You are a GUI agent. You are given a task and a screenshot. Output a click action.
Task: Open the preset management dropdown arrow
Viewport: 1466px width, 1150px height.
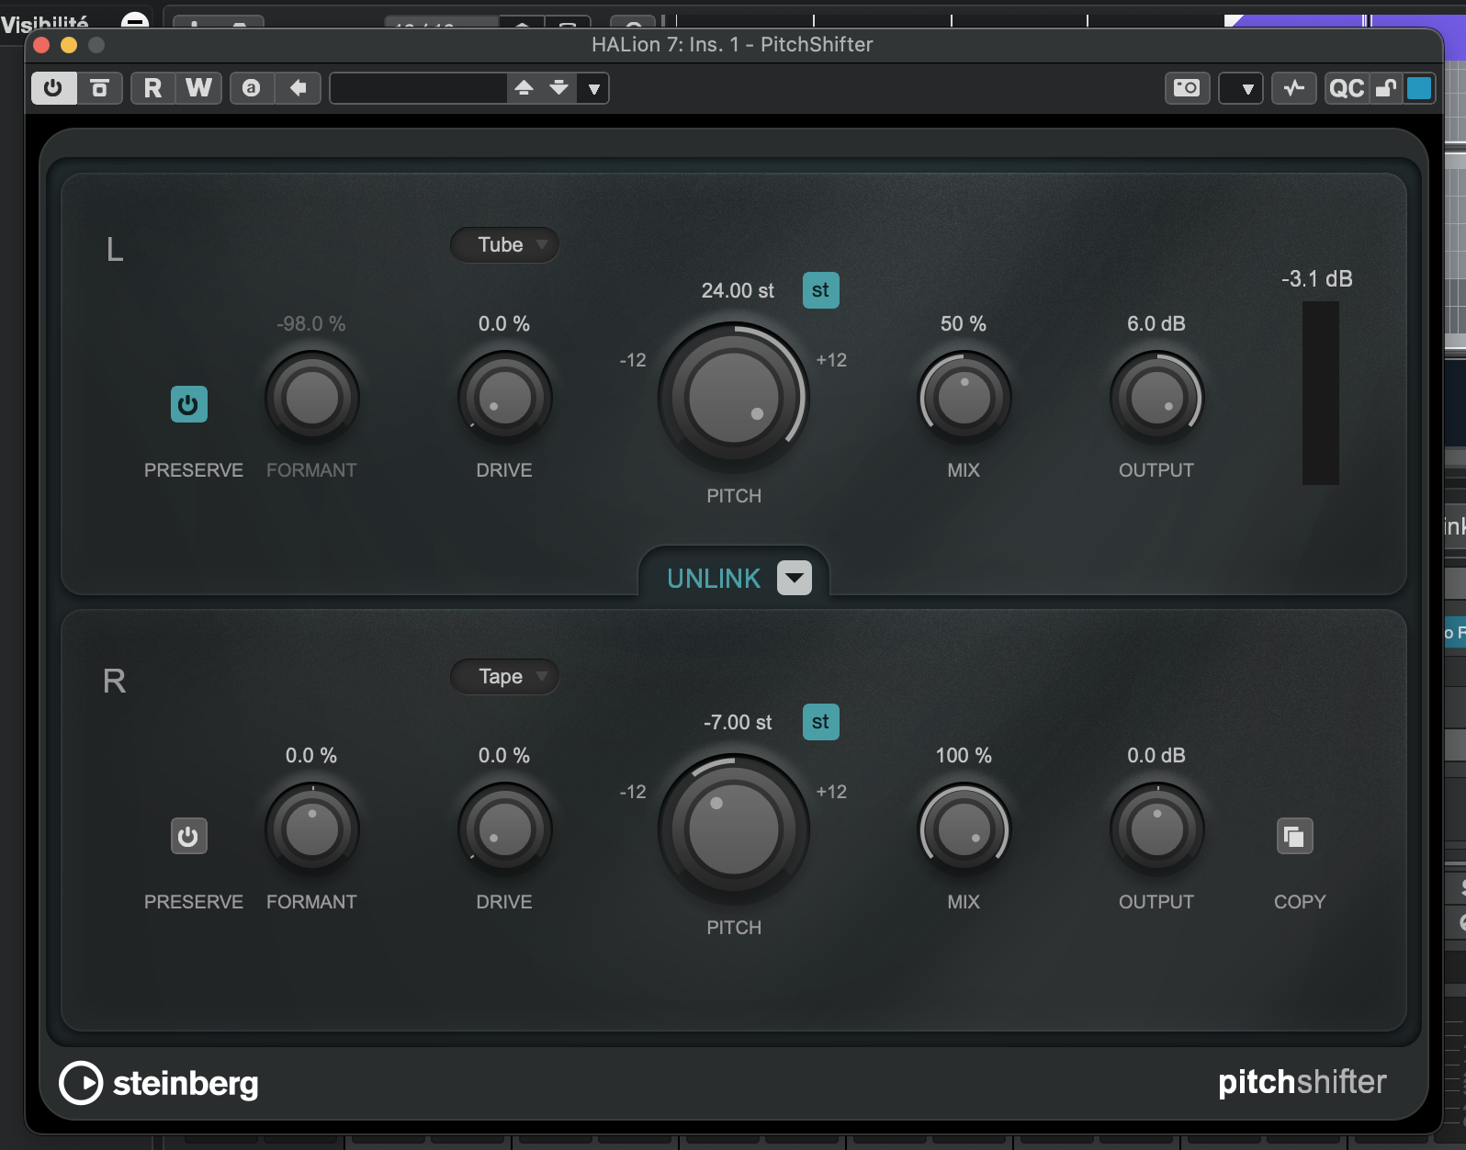[594, 89]
